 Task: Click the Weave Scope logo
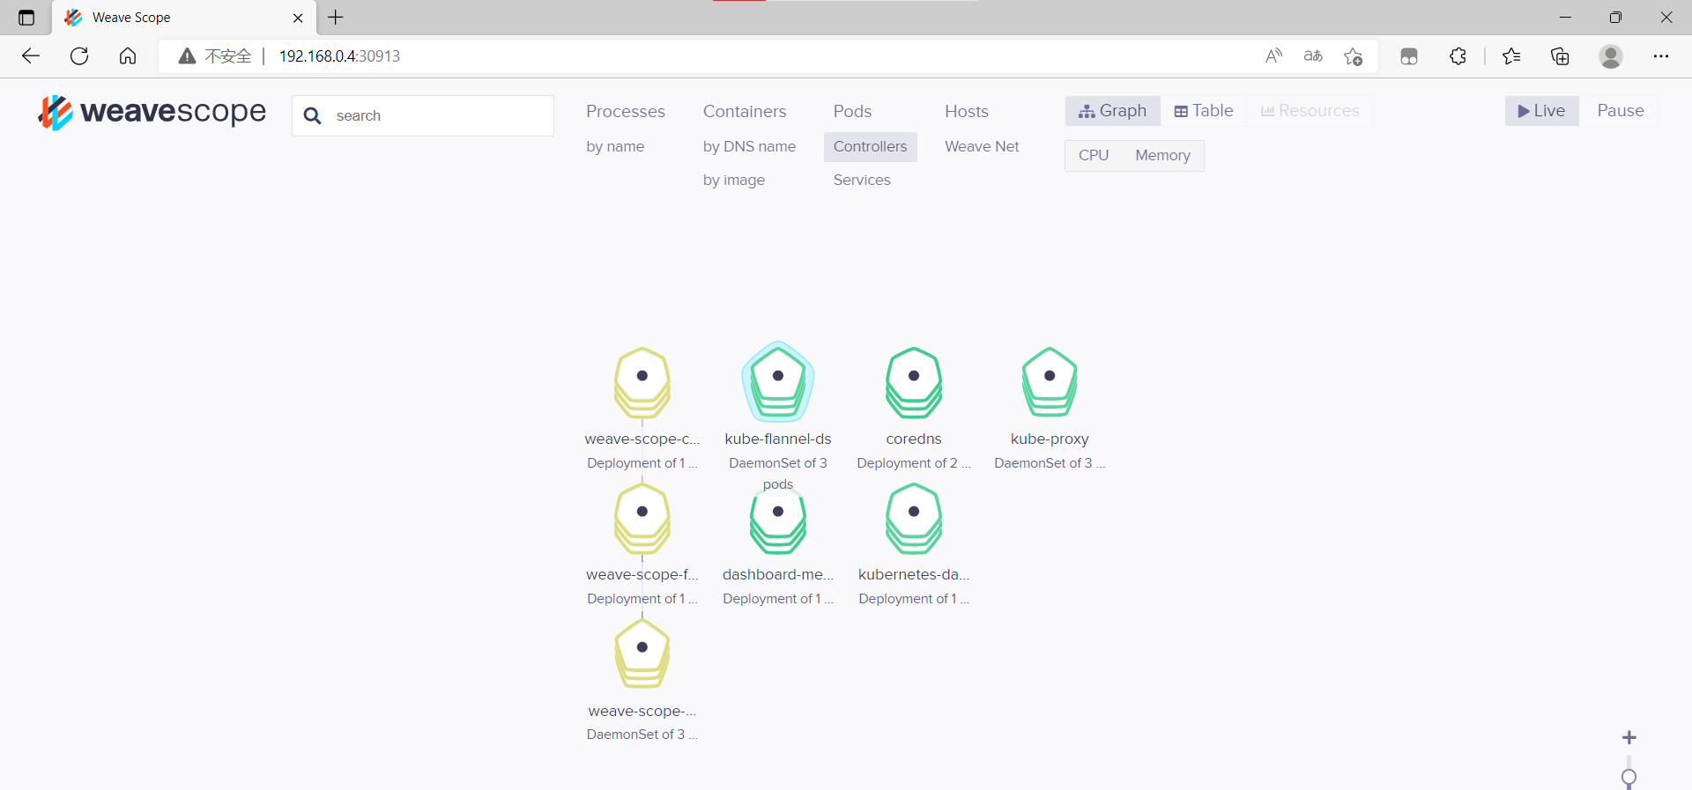[x=152, y=113]
